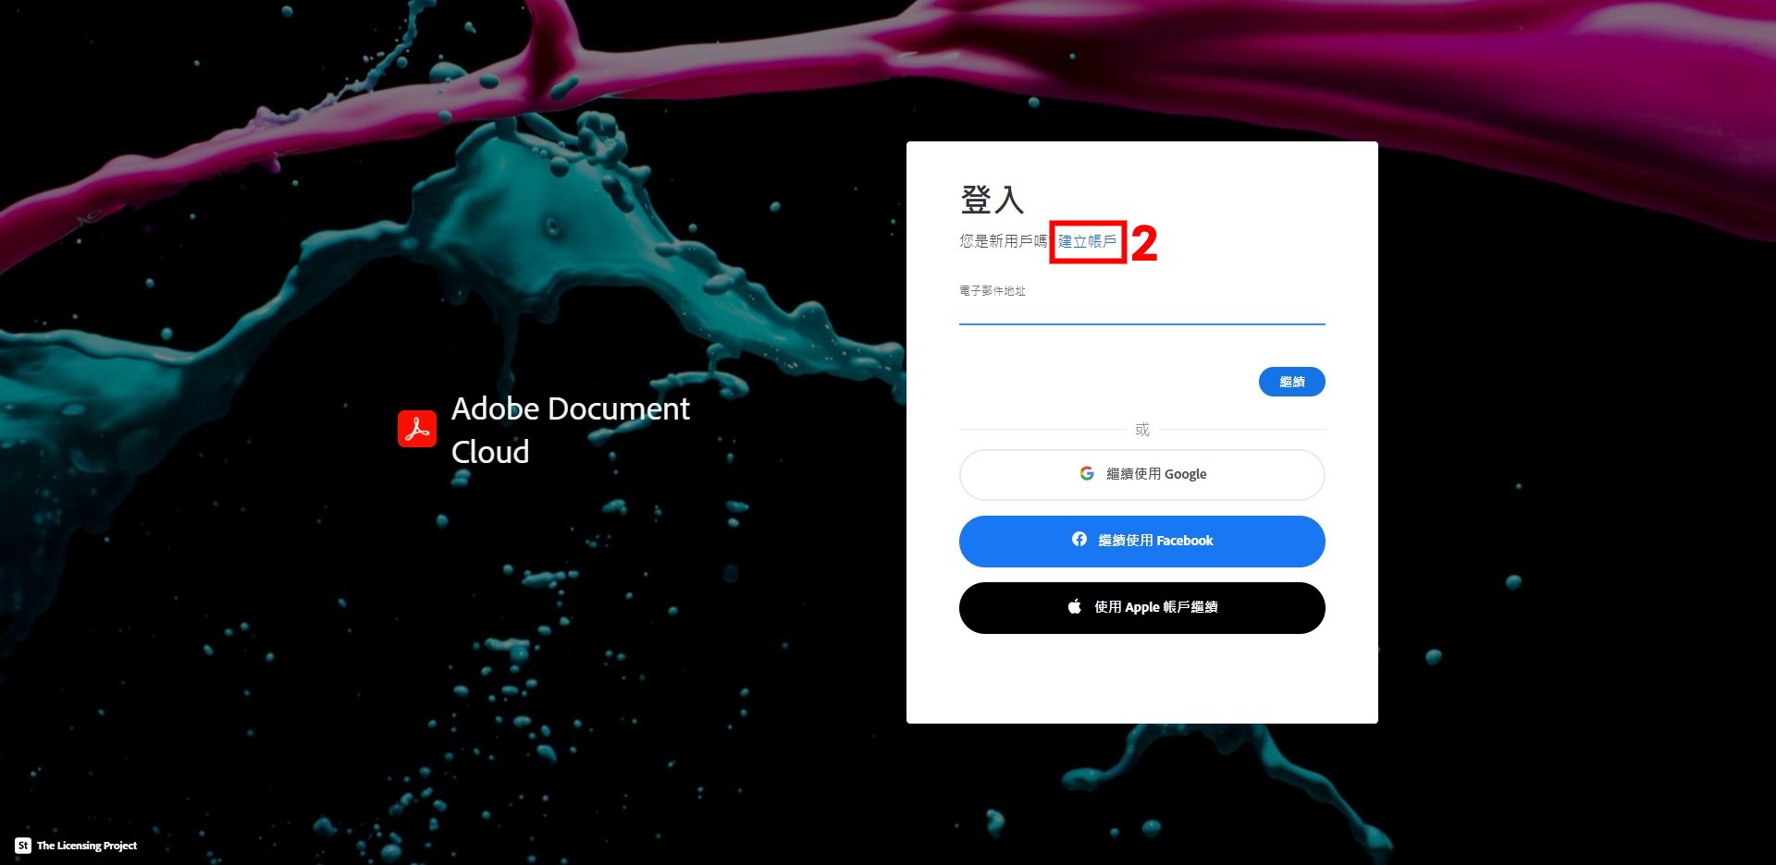Click the 您是新用戶嗎 prompt text
This screenshot has width=1776, height=865.
coord(1003,241)
